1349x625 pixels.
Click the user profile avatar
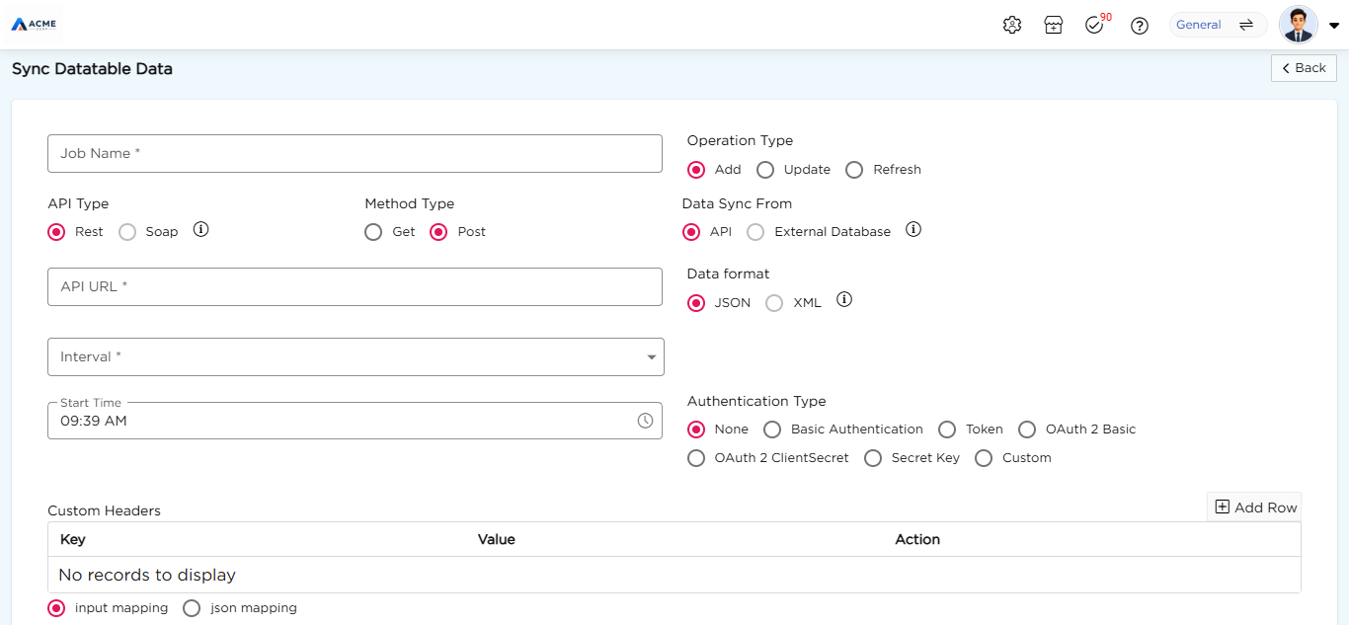click(1299, 25)
